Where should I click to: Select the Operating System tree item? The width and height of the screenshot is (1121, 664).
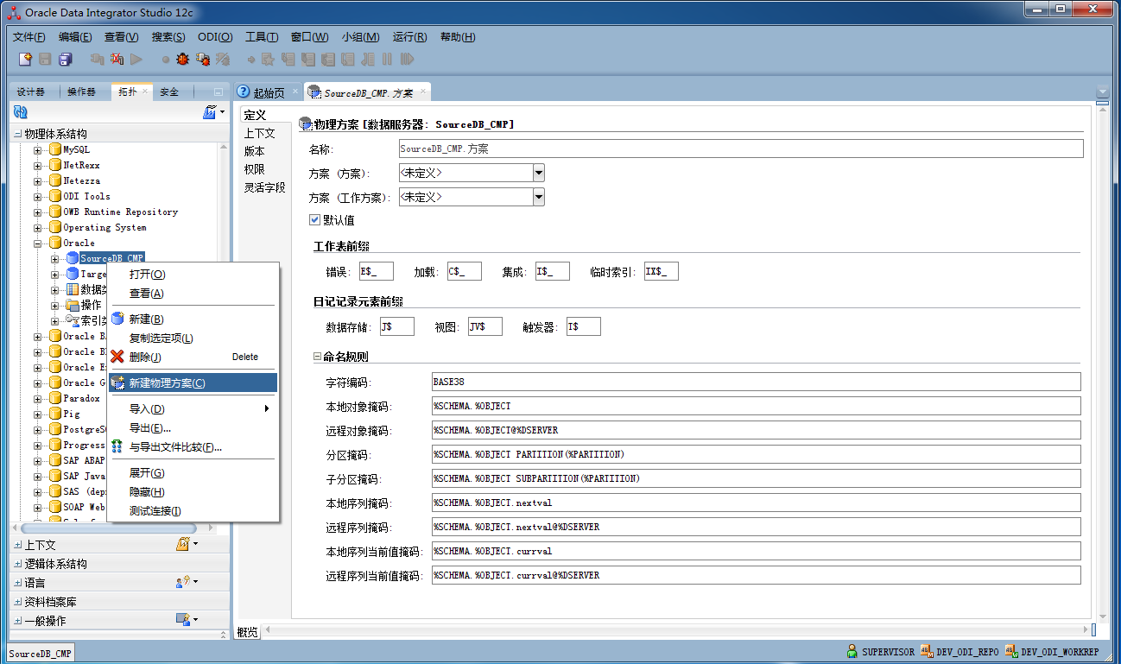click(x=104, y=228)
